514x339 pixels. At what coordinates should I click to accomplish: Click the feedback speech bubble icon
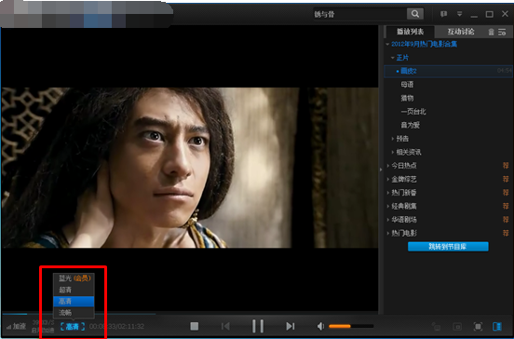pyautogui.click(x=443, y=14)
